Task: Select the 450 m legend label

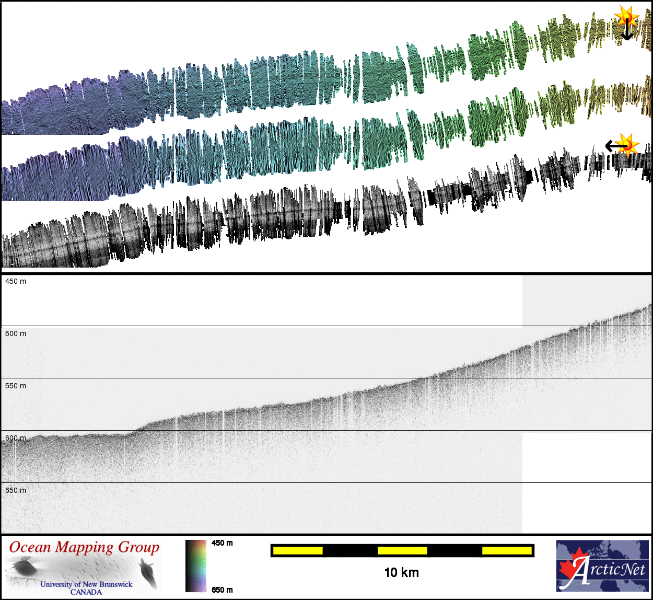Action: coord(222,543)
